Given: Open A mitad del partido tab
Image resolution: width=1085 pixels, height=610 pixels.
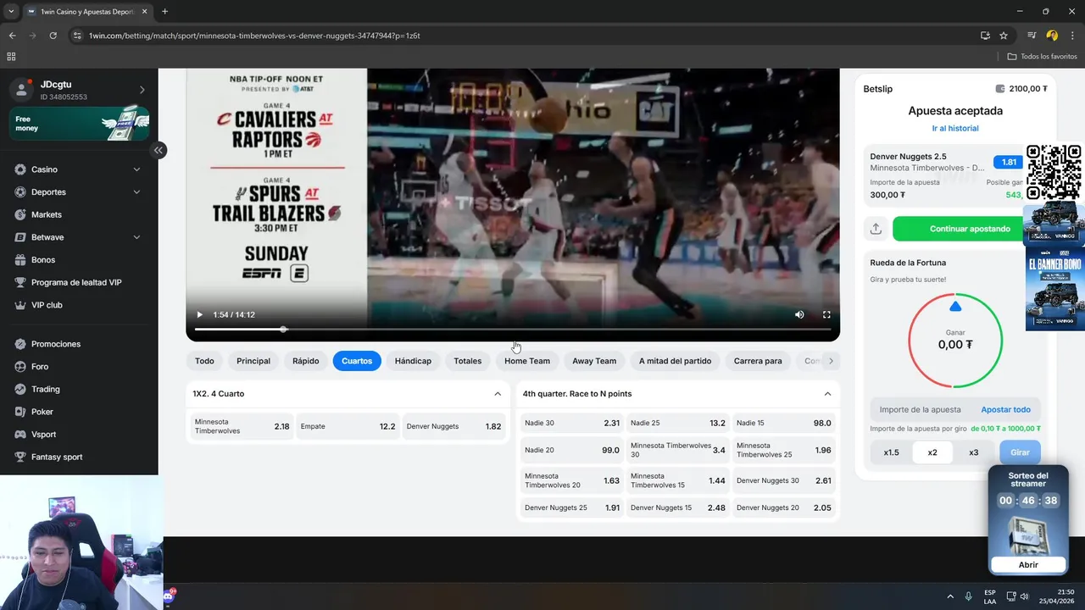Looking at the screenshot, I should (675, 361).
